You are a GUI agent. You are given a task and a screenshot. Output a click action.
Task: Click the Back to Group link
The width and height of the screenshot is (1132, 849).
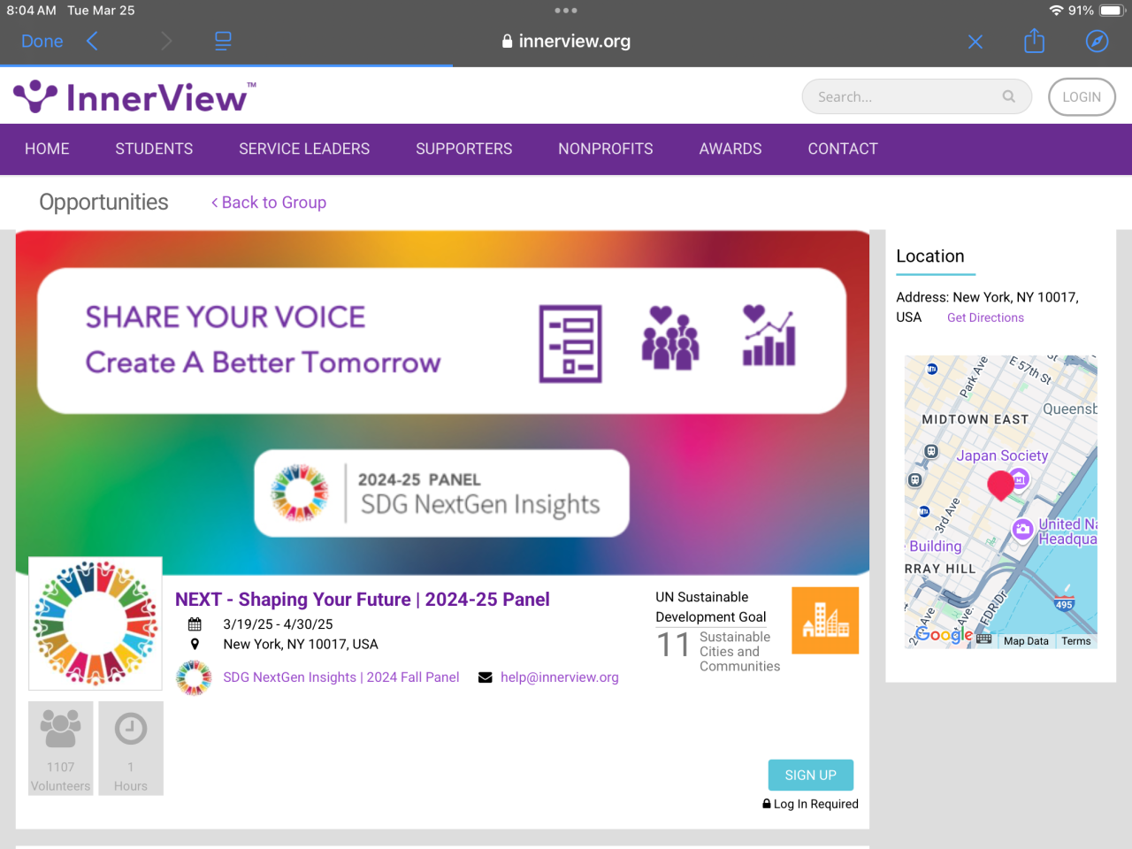coord(269,203)
